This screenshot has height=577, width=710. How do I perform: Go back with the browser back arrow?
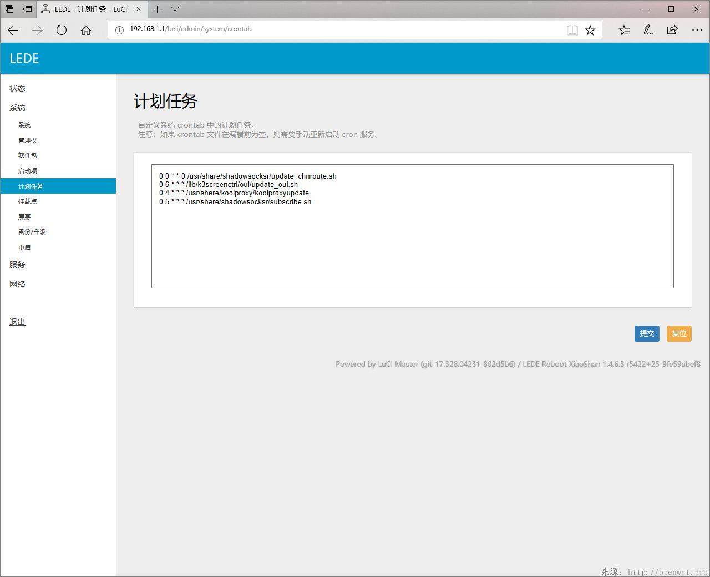click(x=13, y=31)
